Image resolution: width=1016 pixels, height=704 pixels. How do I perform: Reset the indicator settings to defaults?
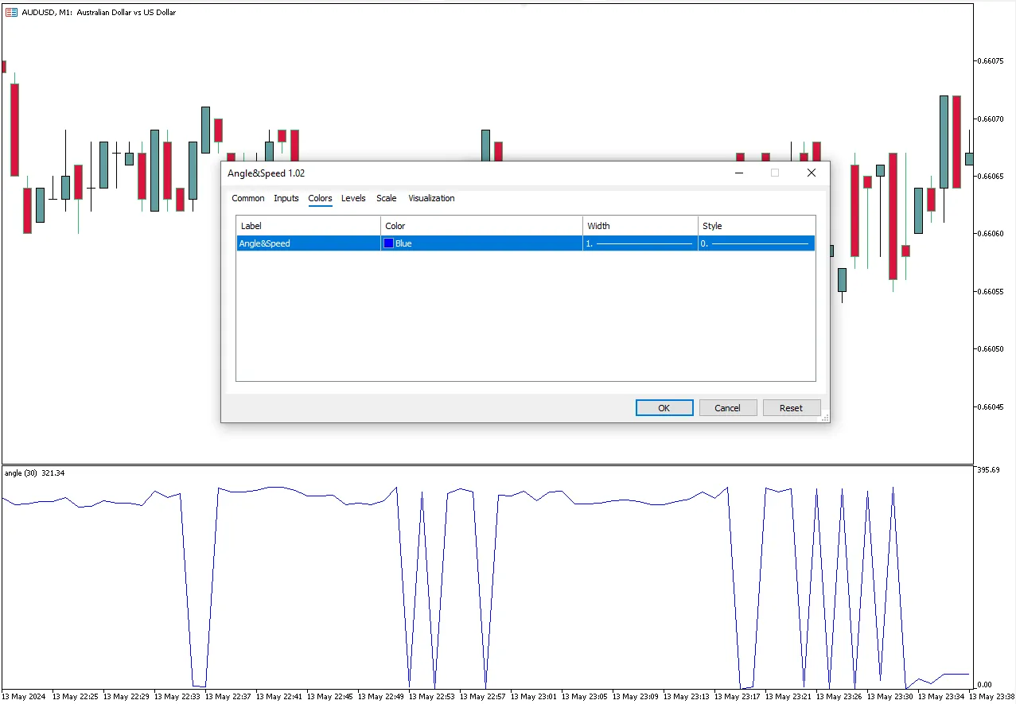(791, 408)
